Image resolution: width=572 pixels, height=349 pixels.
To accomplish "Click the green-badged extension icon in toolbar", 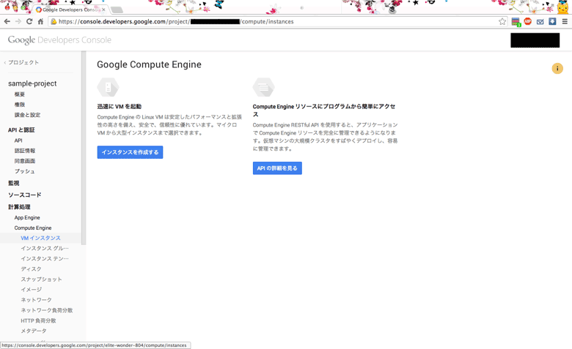I will 516,22.
